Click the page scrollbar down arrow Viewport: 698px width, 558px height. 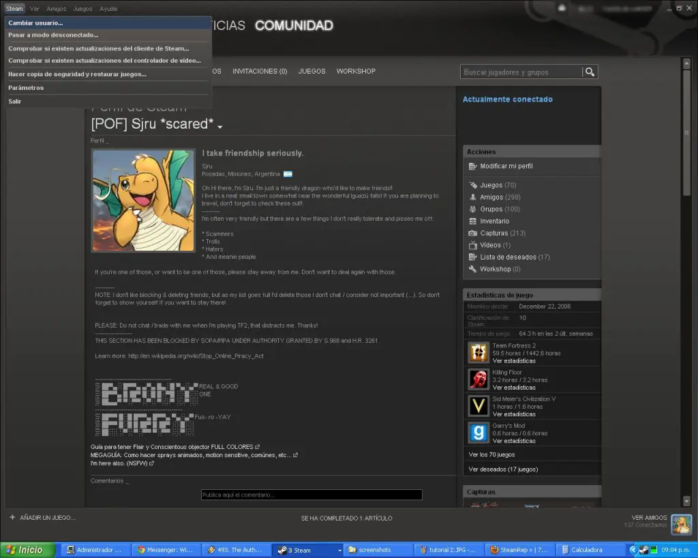686,501
